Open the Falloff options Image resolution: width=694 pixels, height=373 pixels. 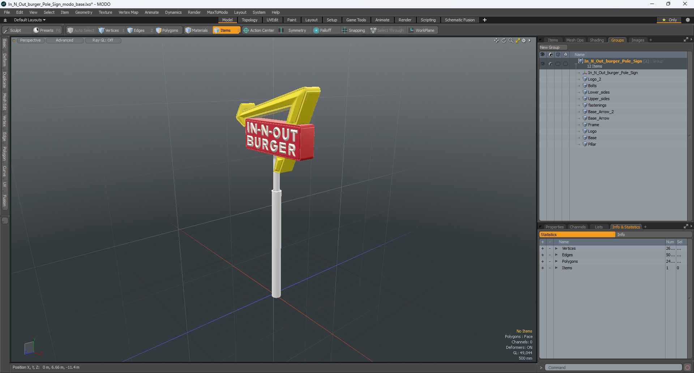[325, 30]
